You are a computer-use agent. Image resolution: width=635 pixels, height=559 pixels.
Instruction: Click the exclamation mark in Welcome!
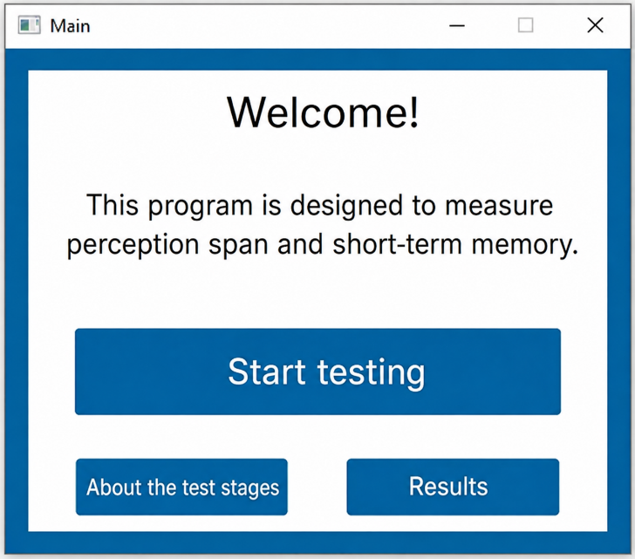click(413, 112)
